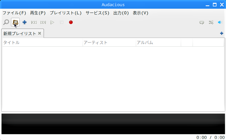Close the Audacious window
The image size is (226, 140).
(222, 5)
